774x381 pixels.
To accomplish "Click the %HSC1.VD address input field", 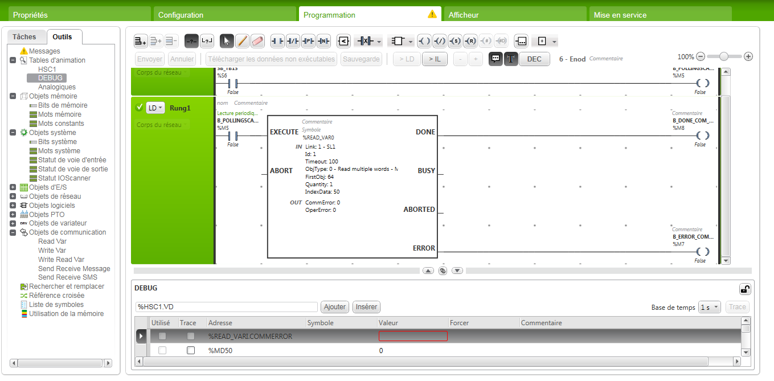I will 226,307.
